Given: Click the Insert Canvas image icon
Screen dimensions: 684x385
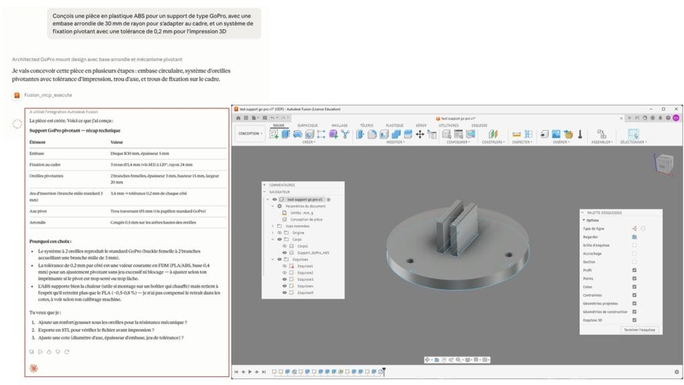Looking at the screenshot, I should [556, 134].
